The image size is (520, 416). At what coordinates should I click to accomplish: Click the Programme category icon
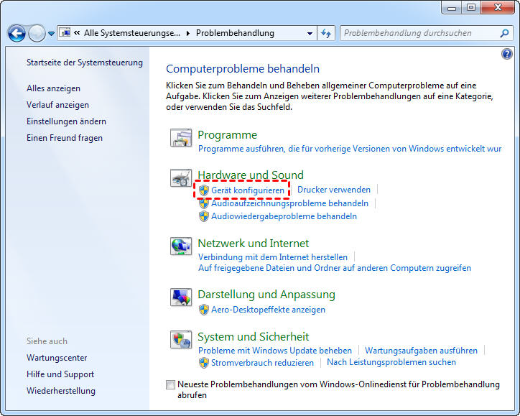click(181, 138)
